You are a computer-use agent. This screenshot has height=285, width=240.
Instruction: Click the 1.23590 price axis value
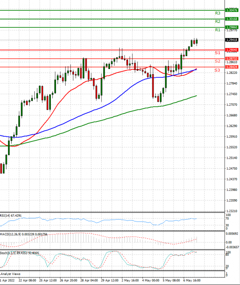pos(232,200)
